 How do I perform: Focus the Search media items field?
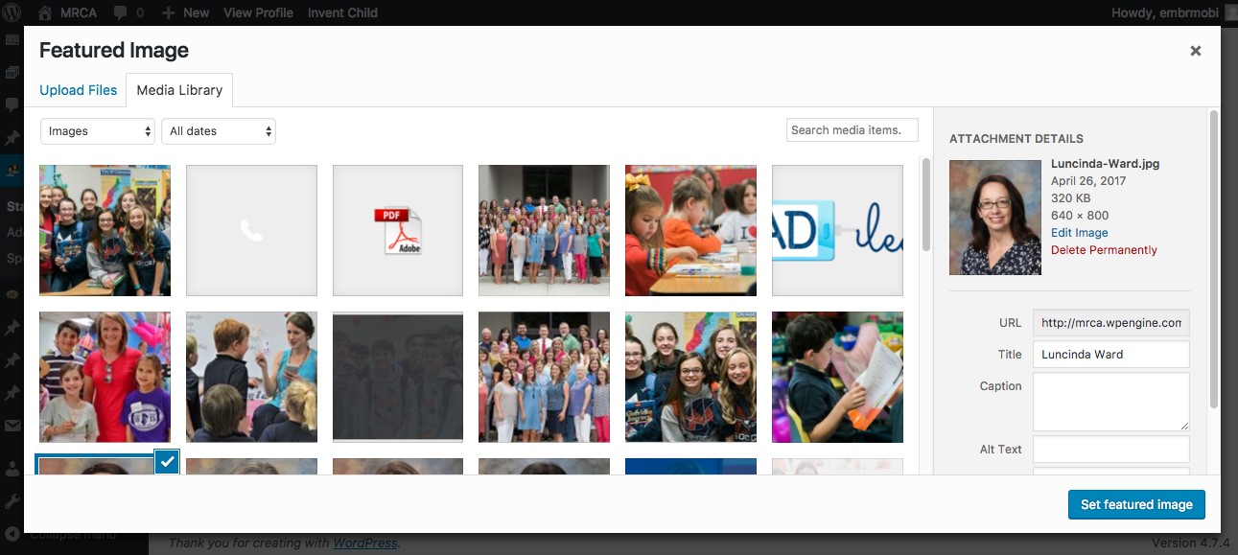point(853,130)
